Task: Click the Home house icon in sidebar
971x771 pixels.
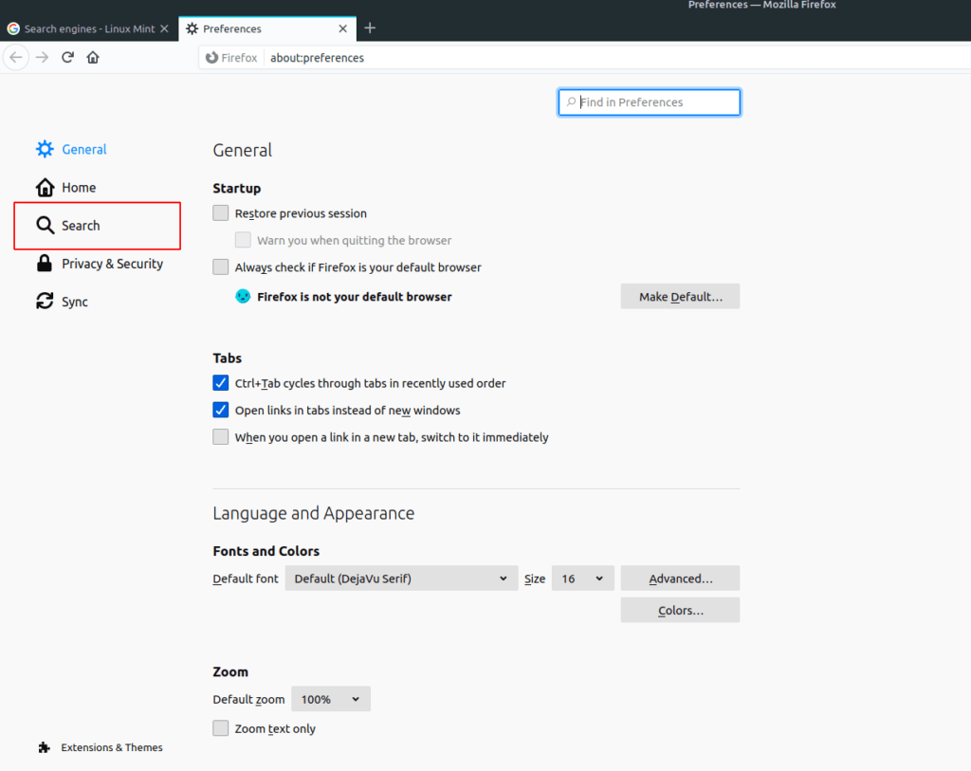Action: pos(45,187)
